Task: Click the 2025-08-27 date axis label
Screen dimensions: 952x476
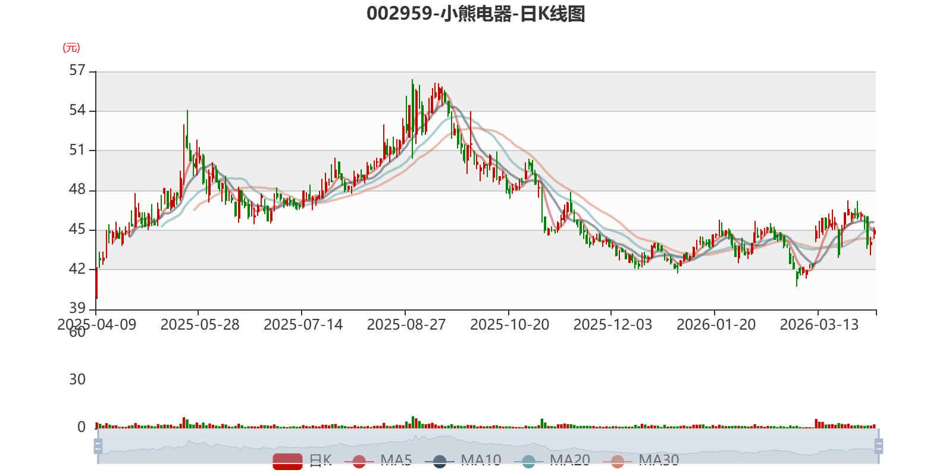Action: [406, 325]
